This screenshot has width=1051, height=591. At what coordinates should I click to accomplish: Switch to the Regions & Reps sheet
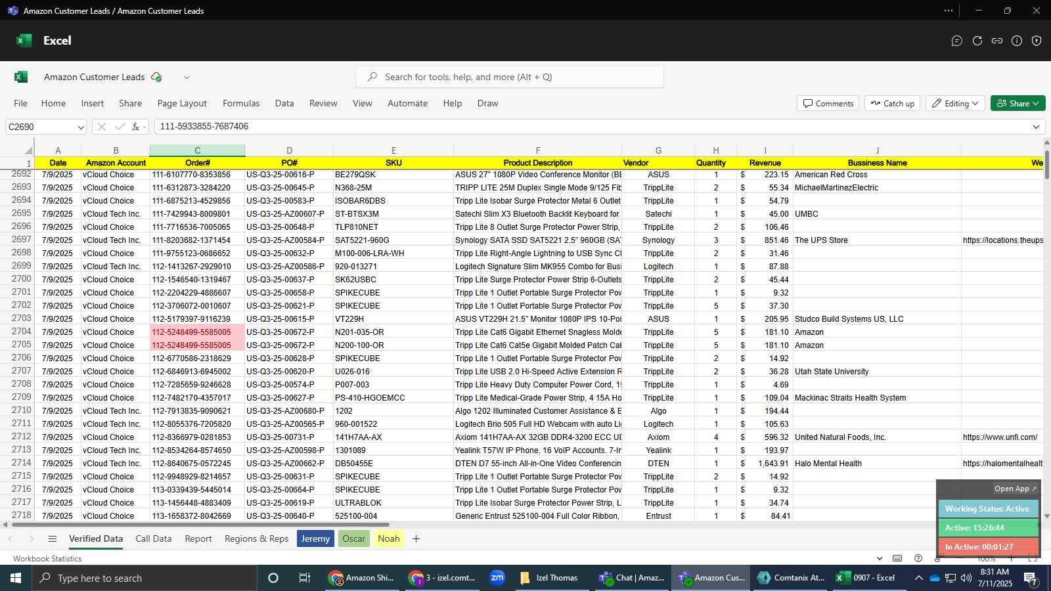(256, 538)
